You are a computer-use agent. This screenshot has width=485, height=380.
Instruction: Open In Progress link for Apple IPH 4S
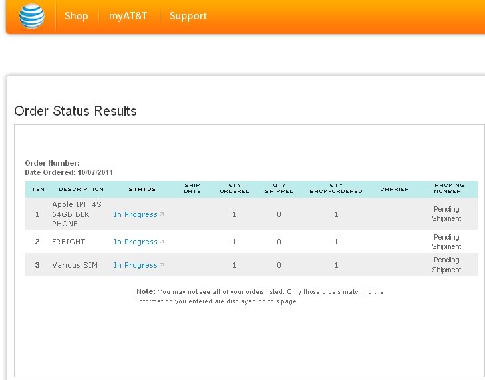(x=136, y=214)
